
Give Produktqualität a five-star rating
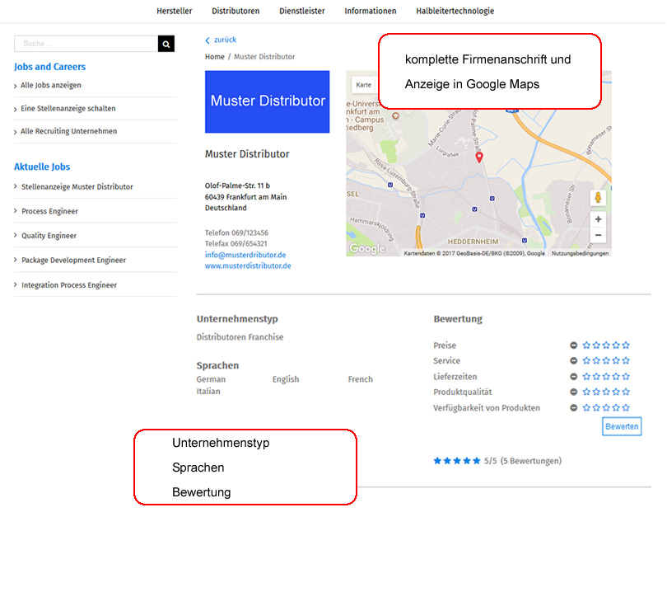(626, 392)
